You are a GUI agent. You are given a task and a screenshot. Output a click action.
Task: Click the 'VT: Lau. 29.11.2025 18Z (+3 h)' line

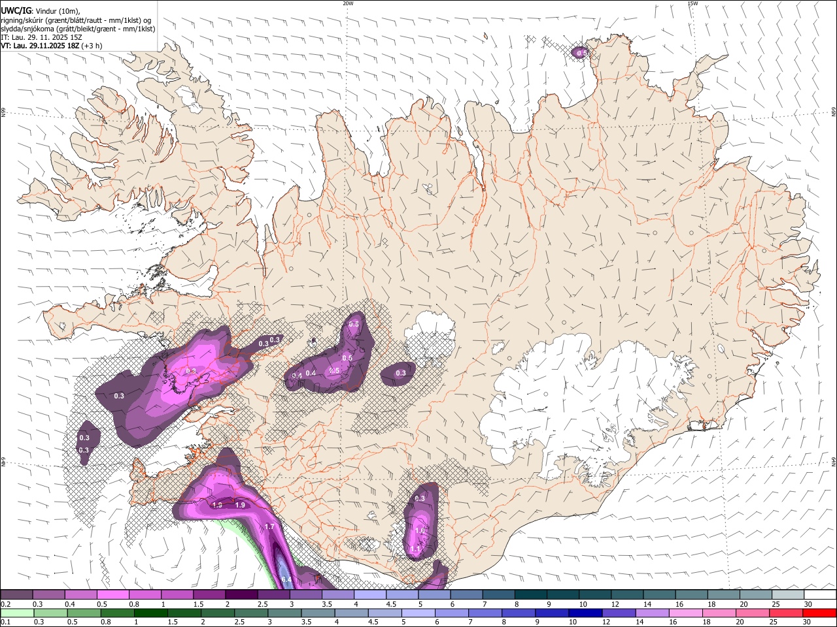pyautogui.click(x=51, y=46)
